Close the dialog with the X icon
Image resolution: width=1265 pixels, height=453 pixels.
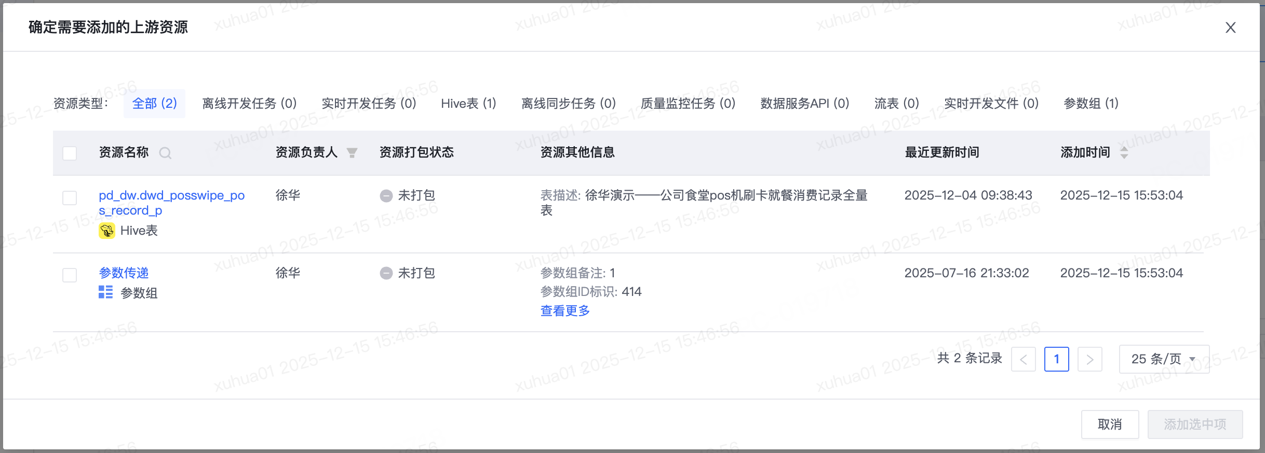point(1230,27)
